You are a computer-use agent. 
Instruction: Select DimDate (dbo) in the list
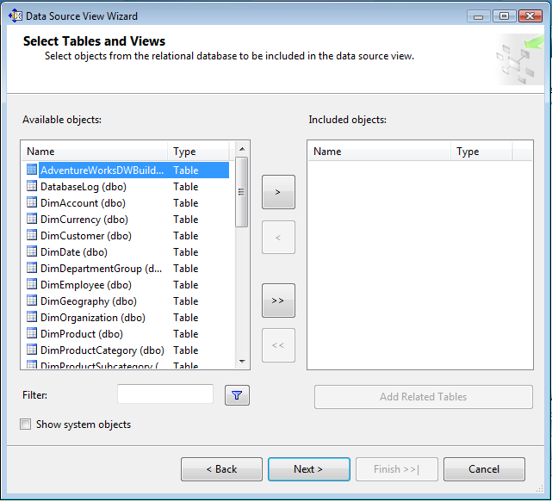[x=127, y=252]
